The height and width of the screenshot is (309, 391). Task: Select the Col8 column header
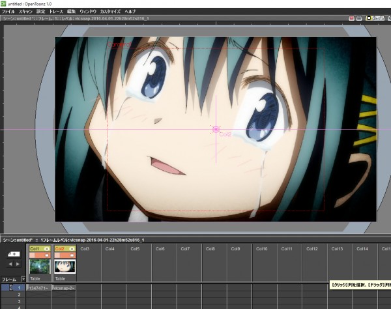(x=210, y=249)
